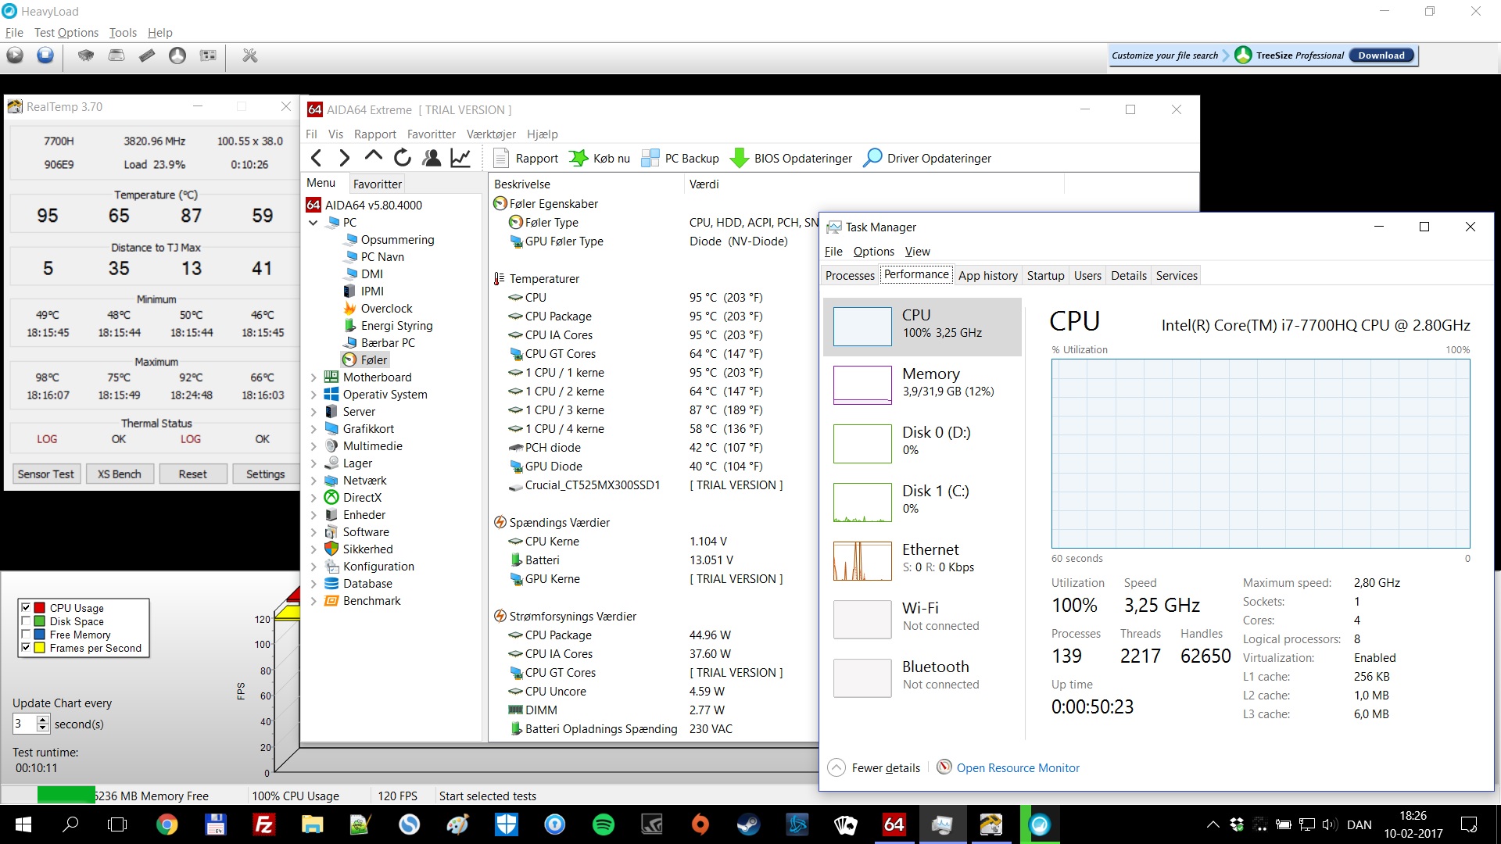Expand Server node in AIDA64 tree

[313, 412]
